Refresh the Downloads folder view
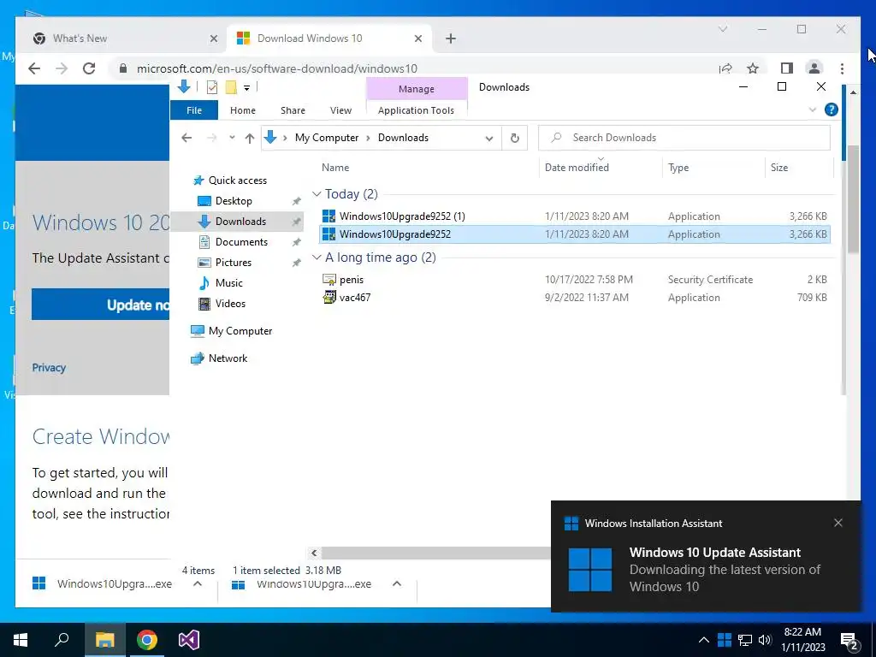Screen dimensions: 876x657 (x=514, y=138)
